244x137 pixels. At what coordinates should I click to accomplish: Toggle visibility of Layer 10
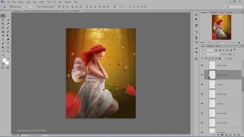click(x=202, y=104)
